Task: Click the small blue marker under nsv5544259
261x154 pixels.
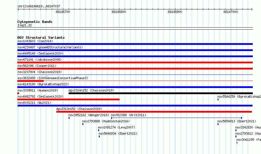Action: click(x=218, y=99)
